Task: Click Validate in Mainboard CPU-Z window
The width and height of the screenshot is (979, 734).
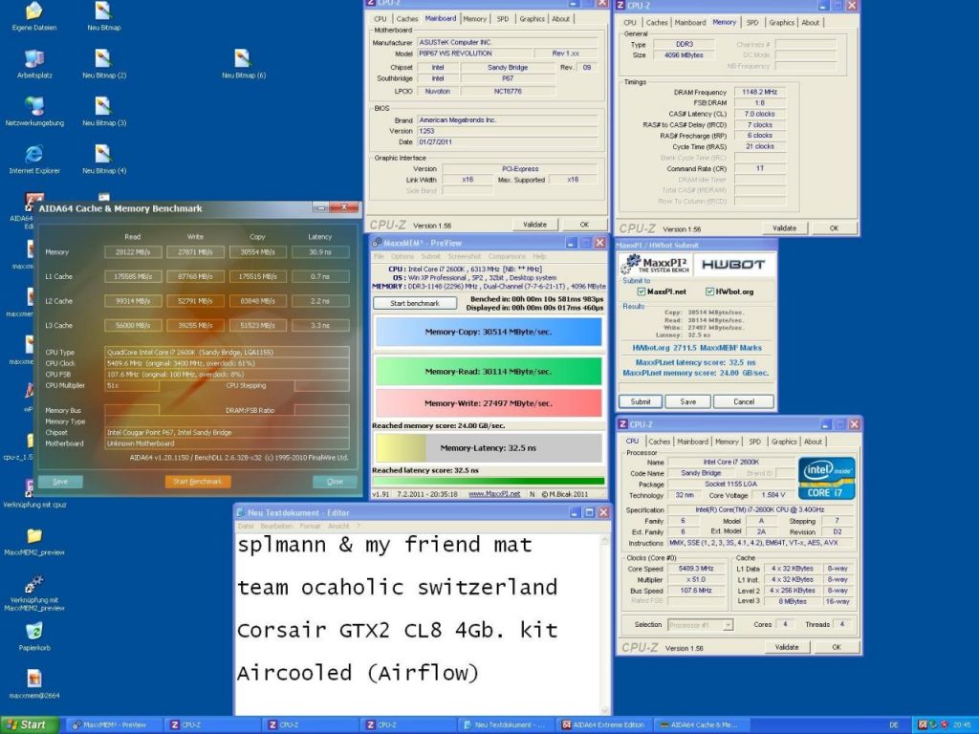Action: [534, 225]
